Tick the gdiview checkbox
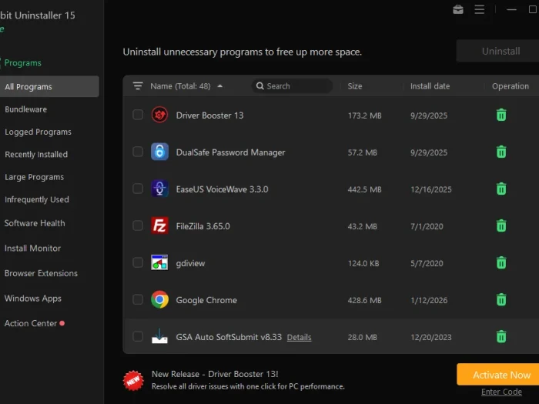This screenshot has width=539, height=404. click(138, 262)
